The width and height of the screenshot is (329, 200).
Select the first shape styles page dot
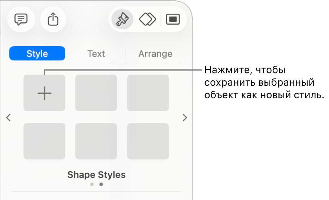(x=92, y=184)
